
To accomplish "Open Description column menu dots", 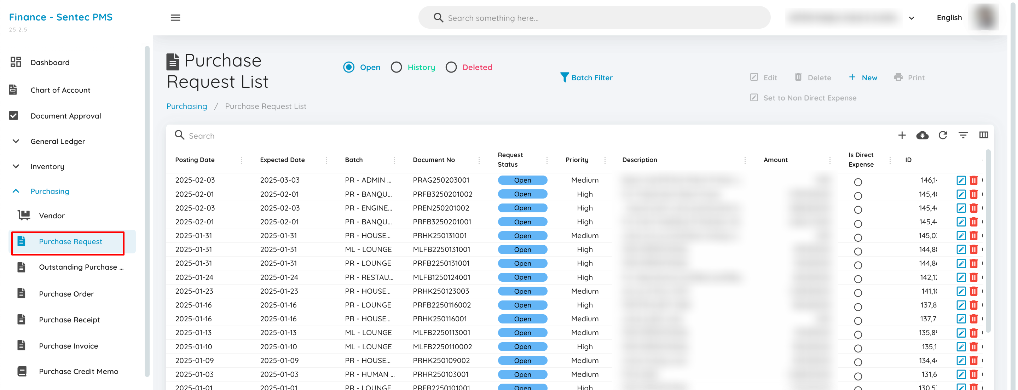I will coord(745,160).
